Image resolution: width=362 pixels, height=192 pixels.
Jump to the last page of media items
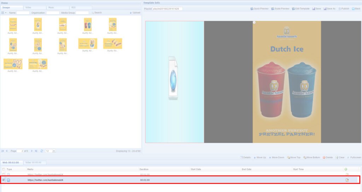pyautogui.click(x=36, y=151)
